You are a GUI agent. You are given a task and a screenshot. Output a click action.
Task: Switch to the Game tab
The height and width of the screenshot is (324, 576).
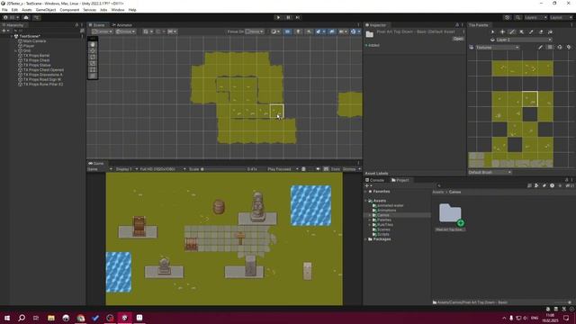tap(96, 164)
